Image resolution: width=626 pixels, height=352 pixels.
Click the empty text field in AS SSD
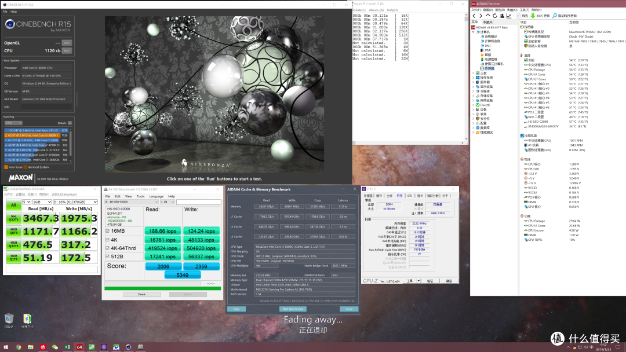tap(198, 201)
